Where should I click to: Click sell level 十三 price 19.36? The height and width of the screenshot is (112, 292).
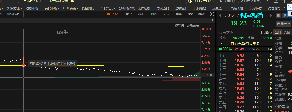coord(239,65)
